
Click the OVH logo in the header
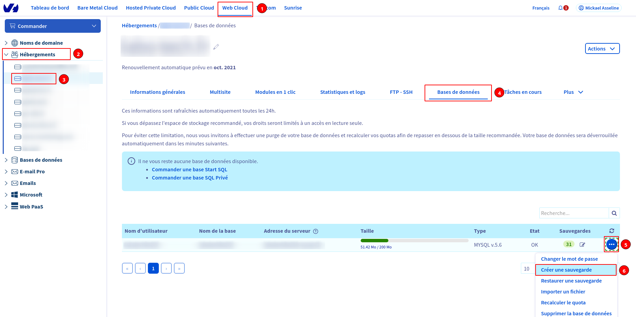11,8
